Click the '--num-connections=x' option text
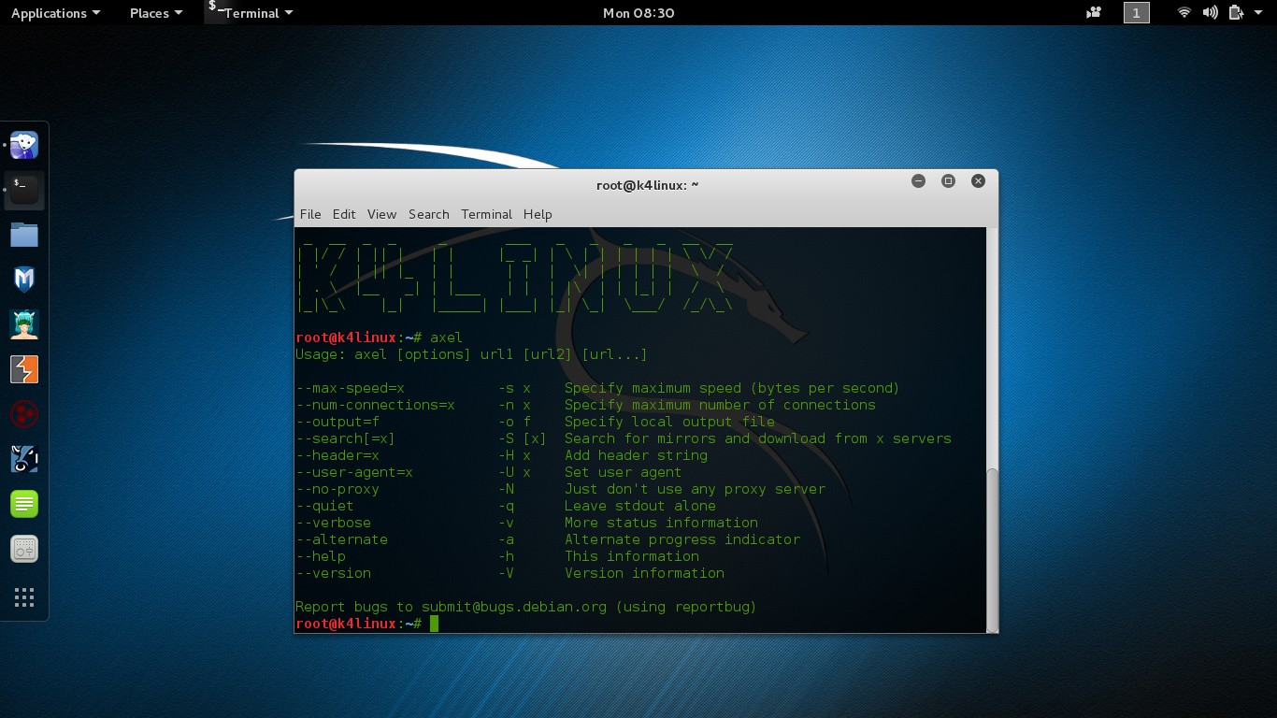This screenshot has width=1277, height=718. point(375,405)
